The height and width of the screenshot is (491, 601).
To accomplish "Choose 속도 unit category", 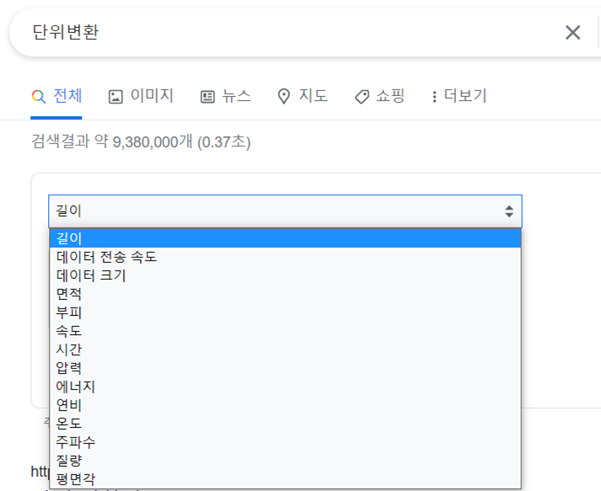I will click(285, 330).
